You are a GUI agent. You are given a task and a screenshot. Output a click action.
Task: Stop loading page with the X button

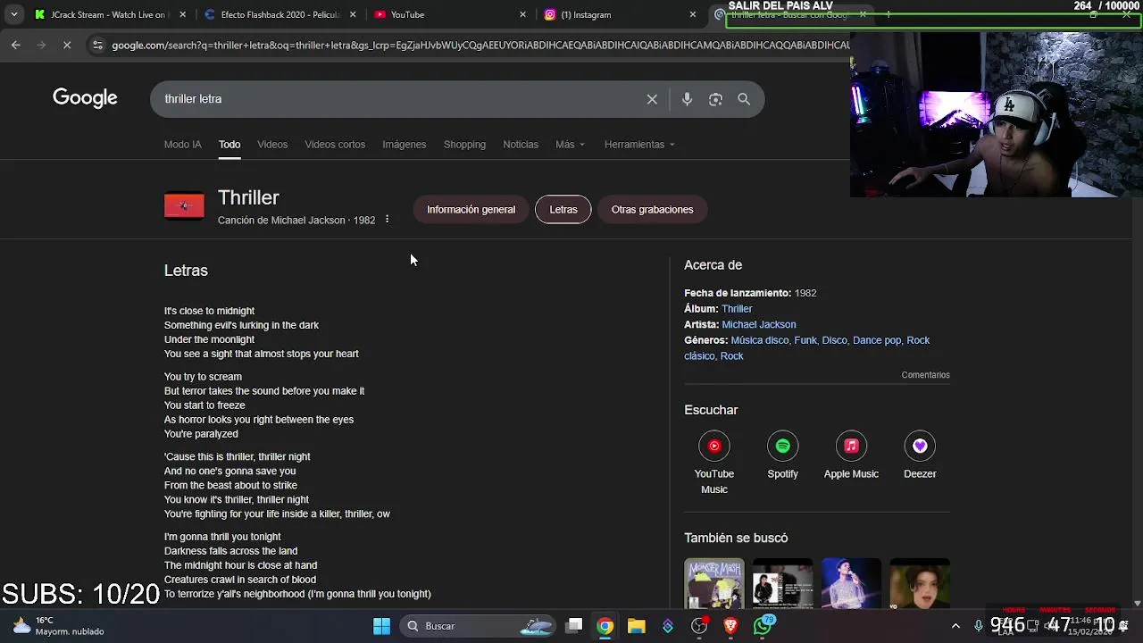[66, 45]
